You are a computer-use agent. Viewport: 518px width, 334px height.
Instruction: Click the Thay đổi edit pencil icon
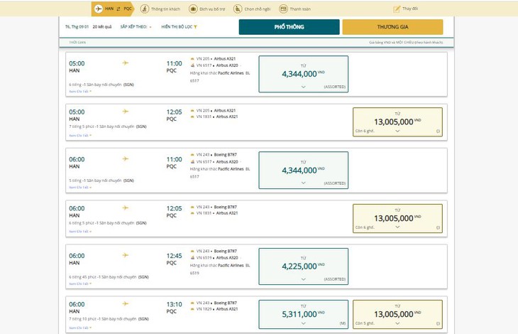[397, 9]
